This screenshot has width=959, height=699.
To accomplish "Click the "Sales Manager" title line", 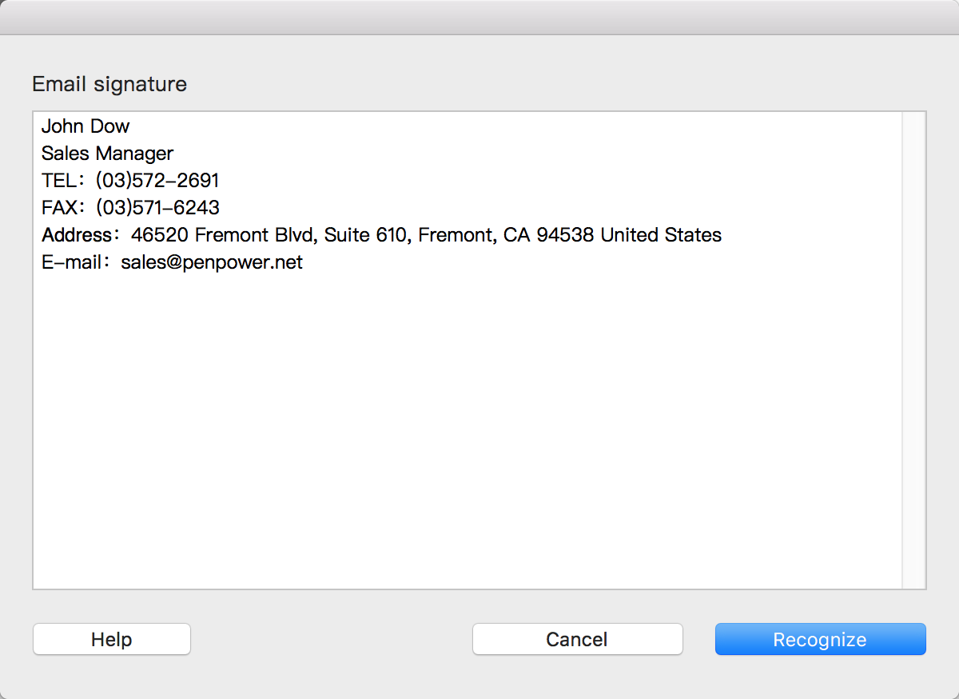I will (107, 154).
